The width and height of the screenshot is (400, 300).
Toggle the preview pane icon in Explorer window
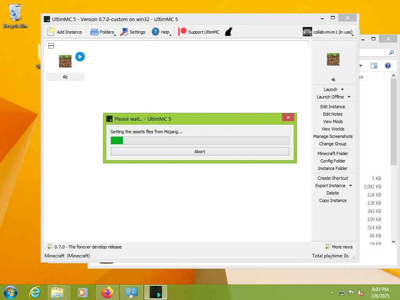(374, 66)
